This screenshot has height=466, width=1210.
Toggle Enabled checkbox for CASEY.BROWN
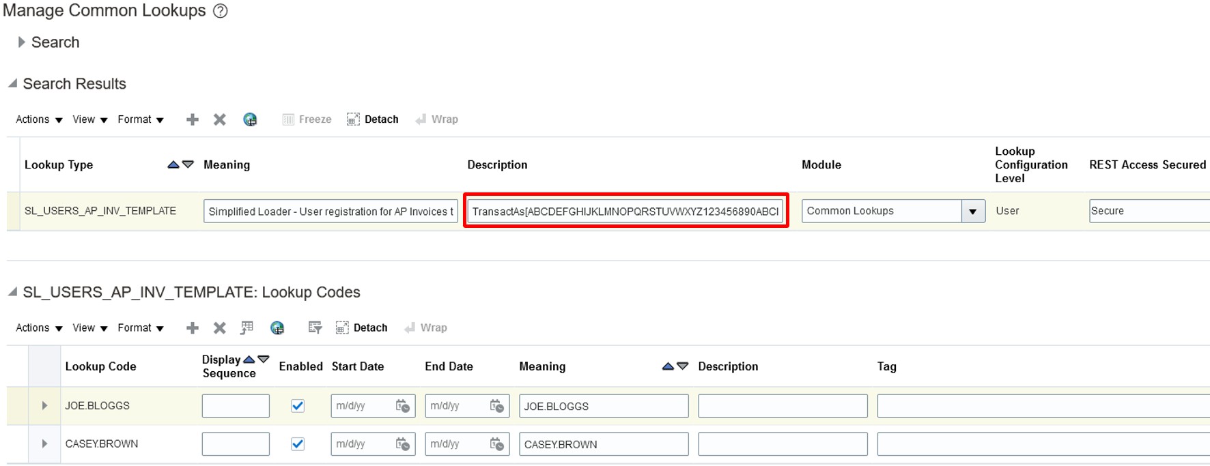pyautogui.click(x=298, y=444)
